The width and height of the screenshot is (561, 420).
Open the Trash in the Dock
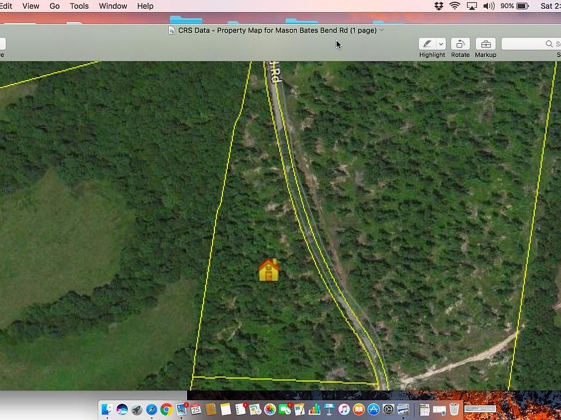coord(454,409)
